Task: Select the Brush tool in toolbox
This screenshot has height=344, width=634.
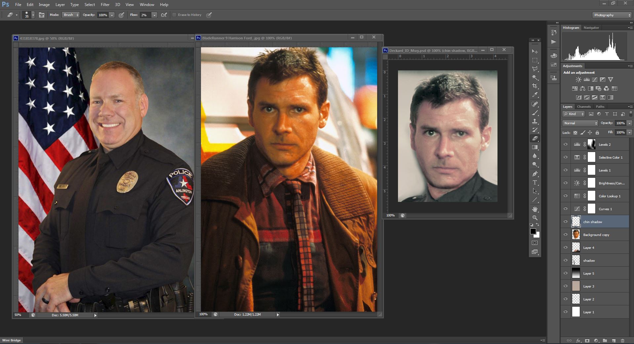Action: tap(535, 113)
